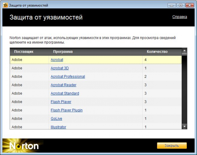197x155 pixels.
Task: Sort by the Программа column header
Action: 63,51
